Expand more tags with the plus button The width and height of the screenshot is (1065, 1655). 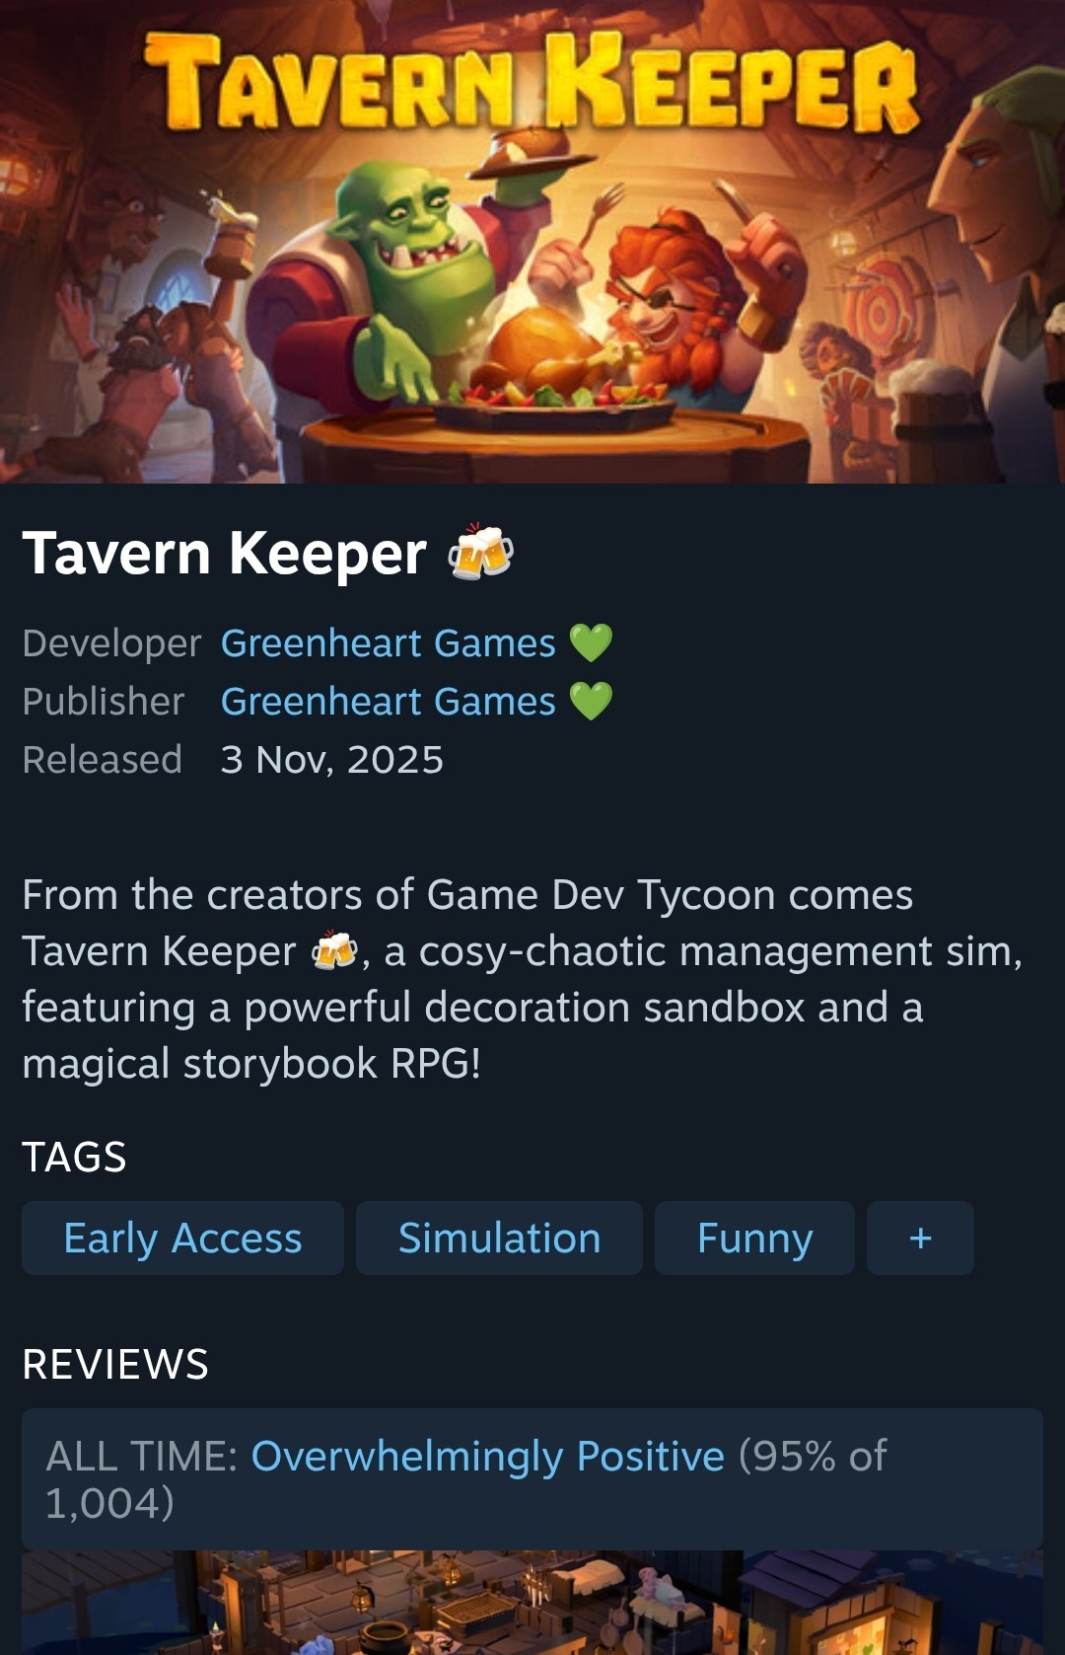tap(920, 1238)
